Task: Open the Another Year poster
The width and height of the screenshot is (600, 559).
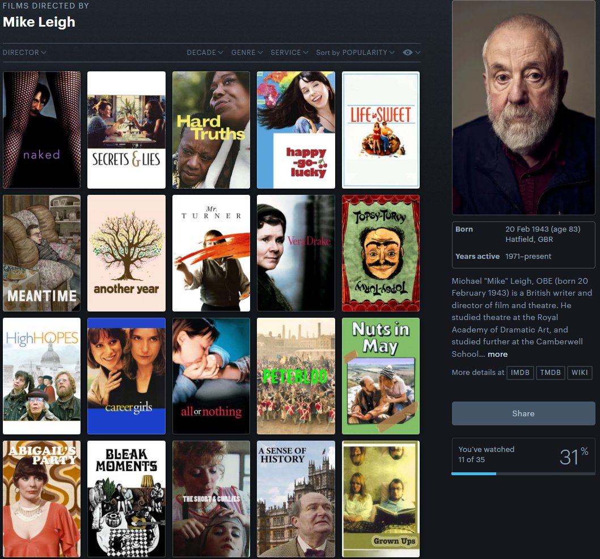Action: [x=126, y=253]
